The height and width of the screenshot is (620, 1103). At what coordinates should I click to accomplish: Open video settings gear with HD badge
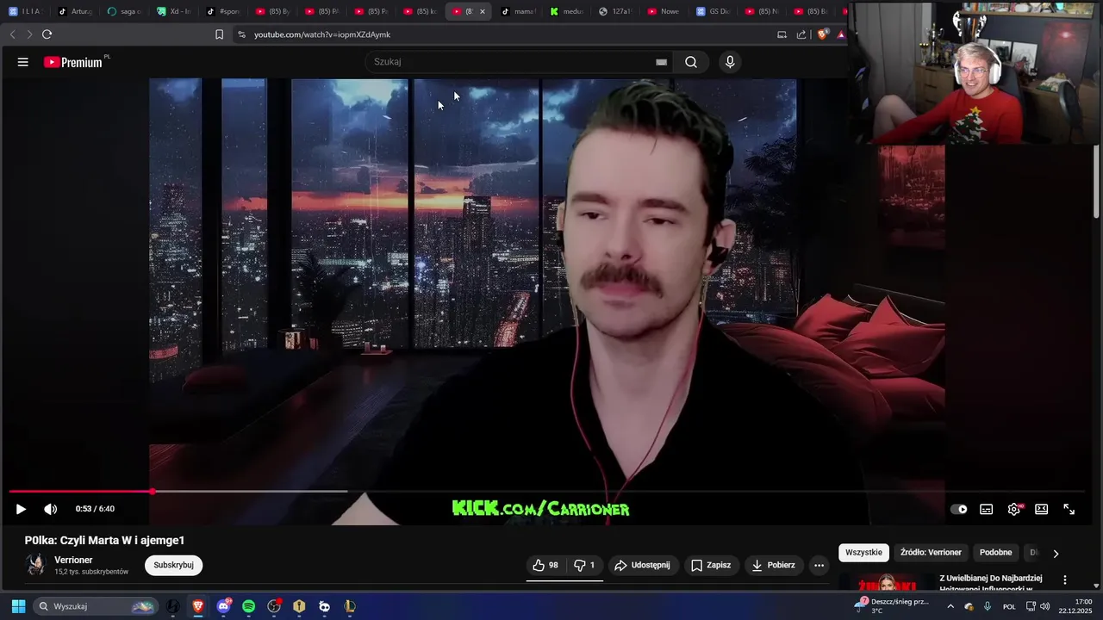tap(1014, 509)
